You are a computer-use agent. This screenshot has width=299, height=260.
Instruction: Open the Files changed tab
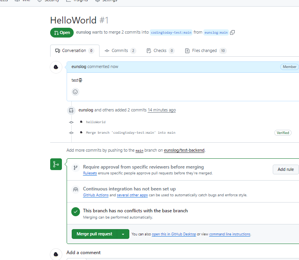pyautogui.click(x=206, y=50)
